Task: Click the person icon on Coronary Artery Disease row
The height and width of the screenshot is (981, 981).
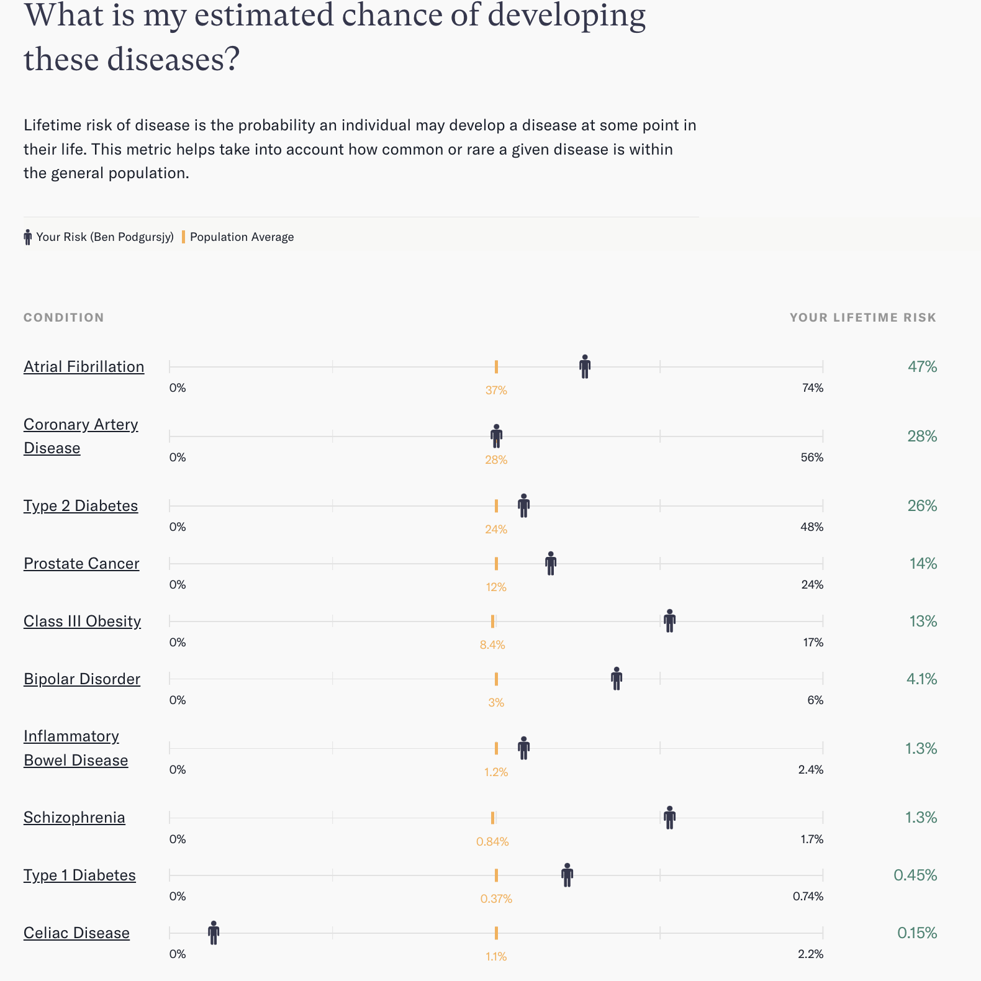Action: [x=496, y=436]
